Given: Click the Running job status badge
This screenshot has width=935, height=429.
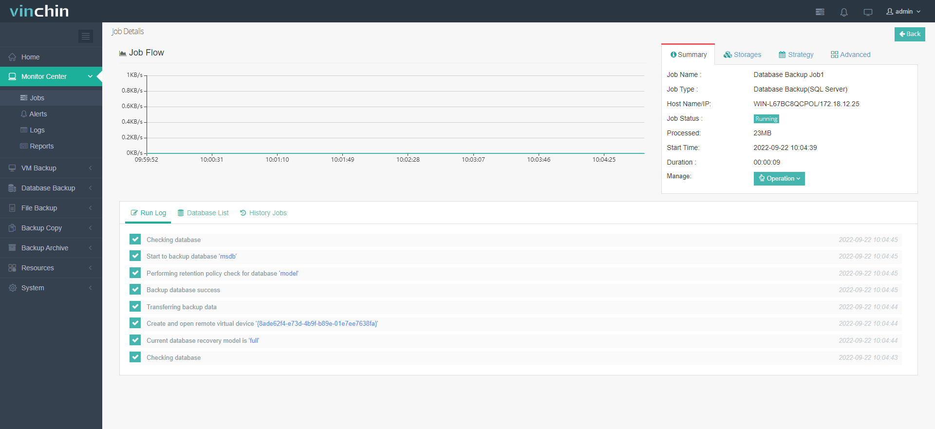Looking at the screenshot, I should pos(767,119).
